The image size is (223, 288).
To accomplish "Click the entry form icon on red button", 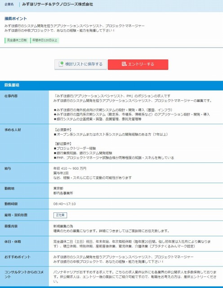I will tap(124, 64).
